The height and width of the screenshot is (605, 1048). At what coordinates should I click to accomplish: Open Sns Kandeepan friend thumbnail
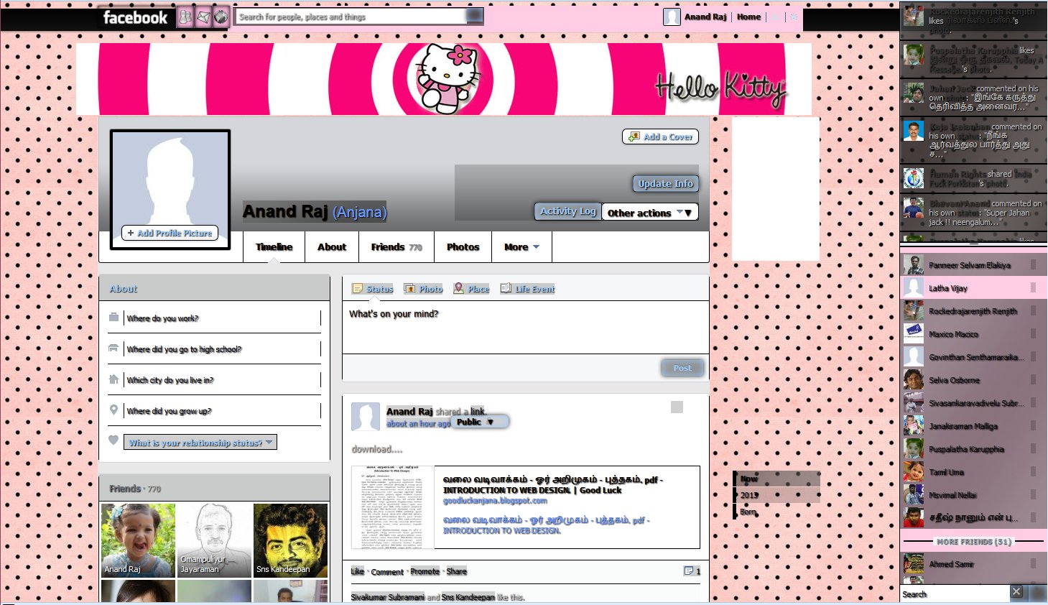[x=290, y=540]
